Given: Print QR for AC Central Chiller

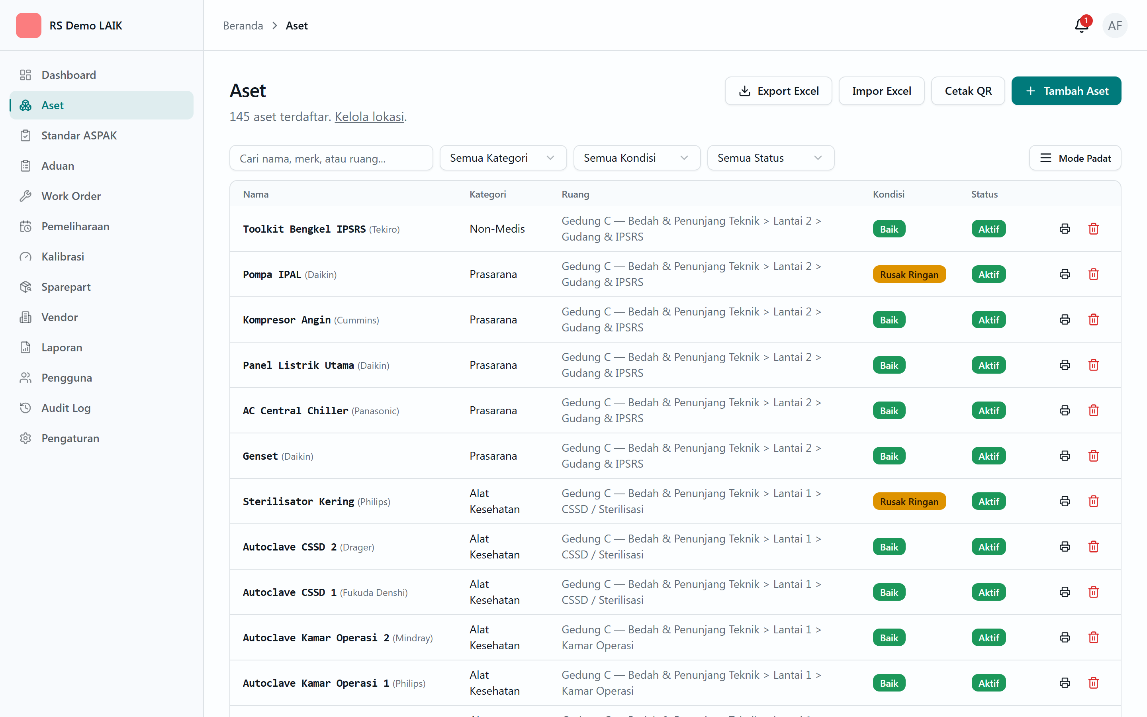Looking at the screenshot, I should 1065,411.
